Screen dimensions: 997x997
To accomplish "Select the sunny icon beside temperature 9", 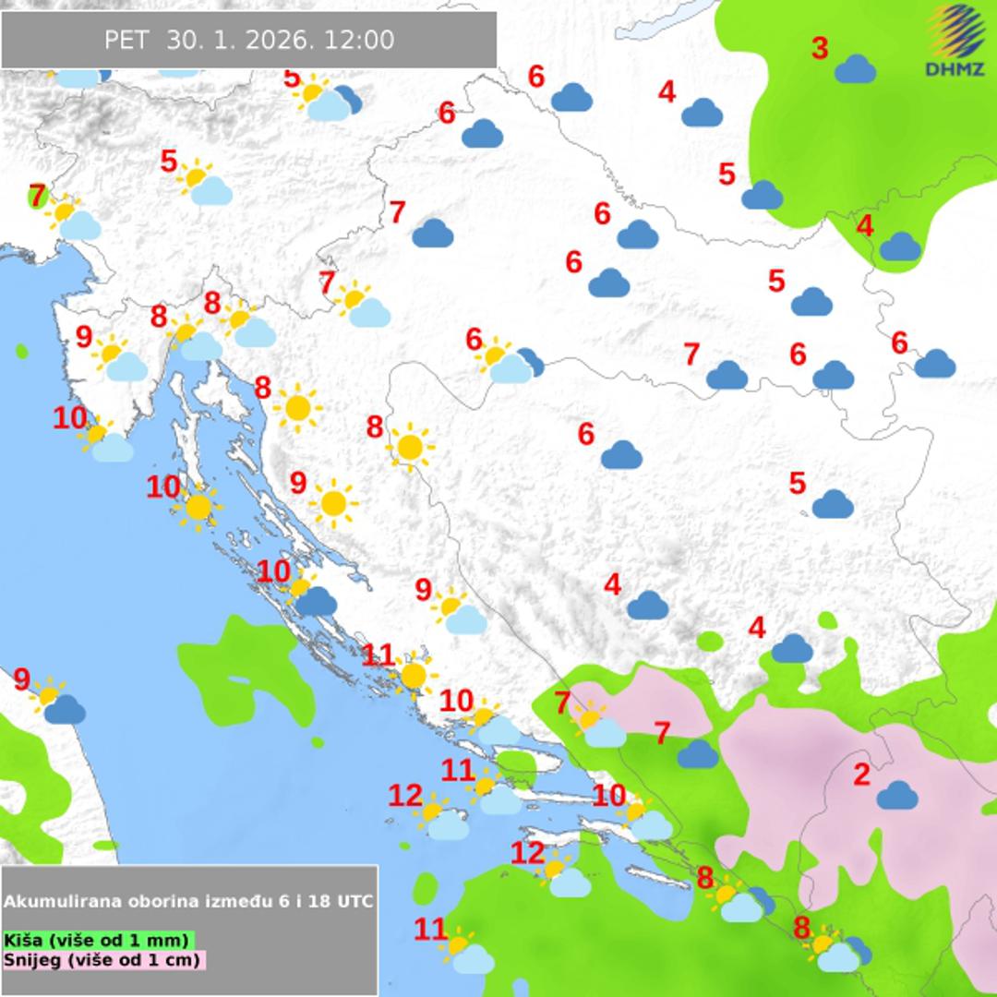I will [333, 503].
